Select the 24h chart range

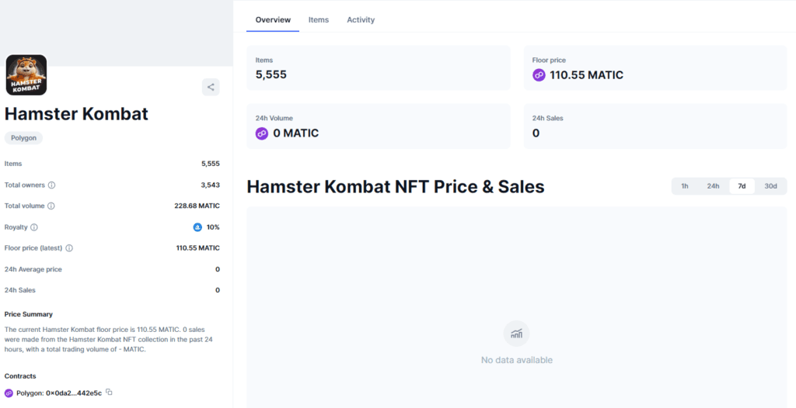tap(713, 186)
